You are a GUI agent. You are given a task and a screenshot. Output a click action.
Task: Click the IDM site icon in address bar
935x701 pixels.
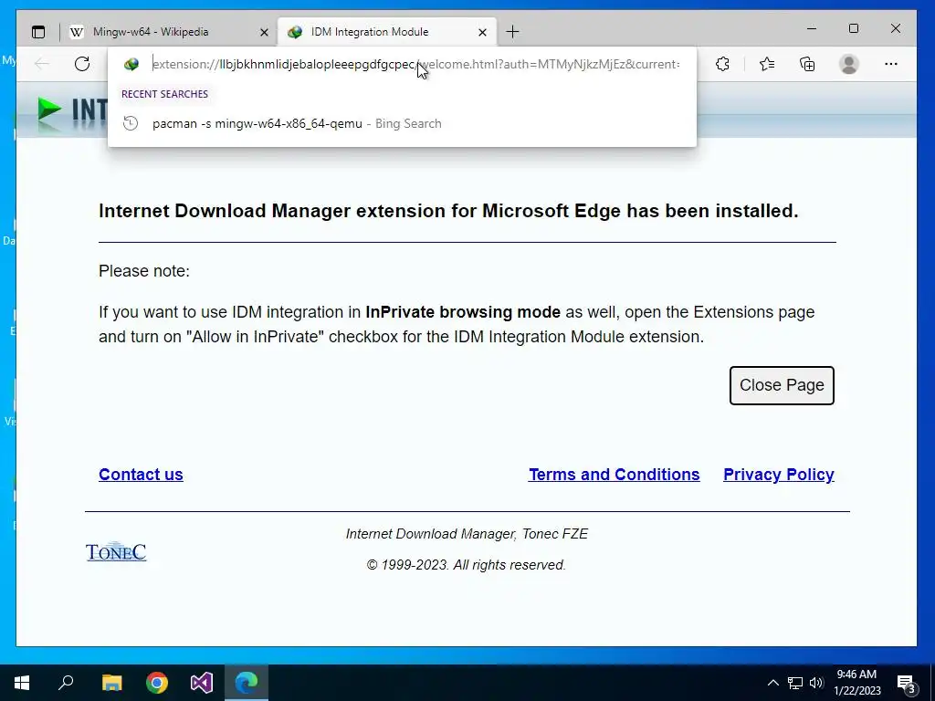(131, 64)
